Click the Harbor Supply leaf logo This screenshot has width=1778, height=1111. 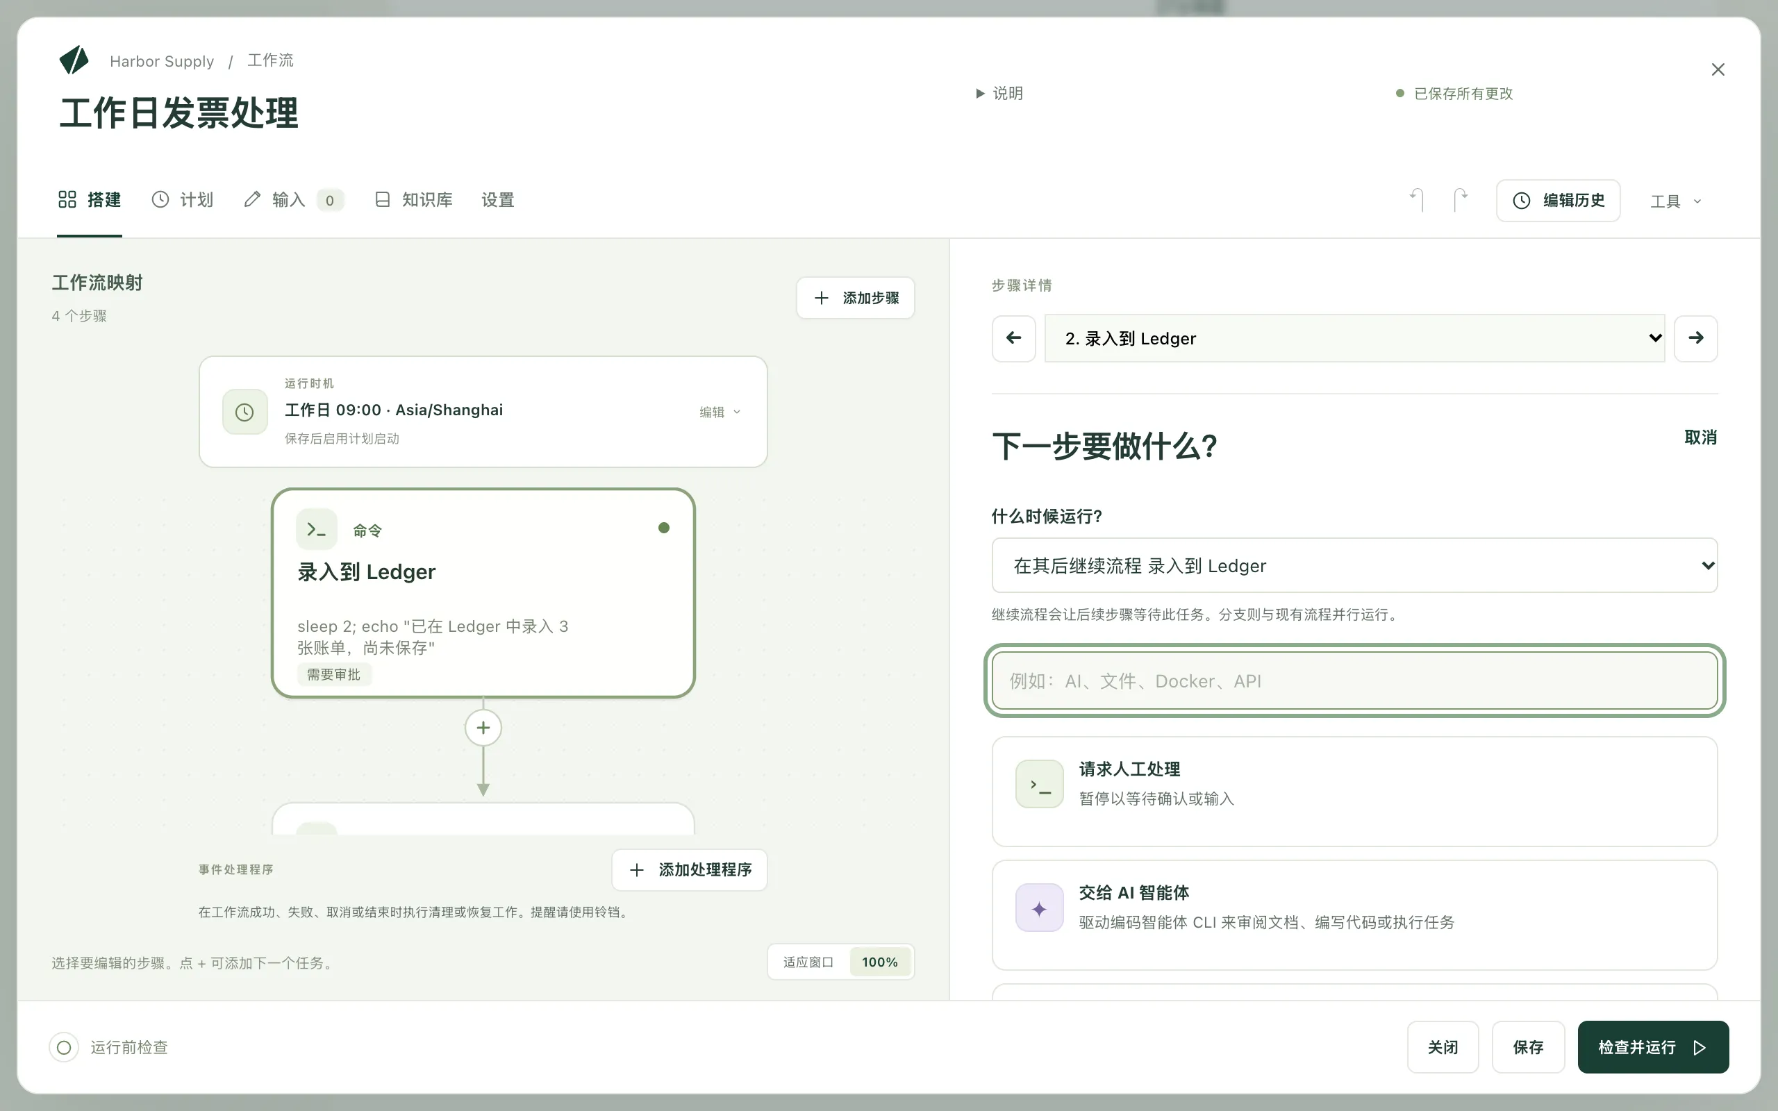(74, 60)
